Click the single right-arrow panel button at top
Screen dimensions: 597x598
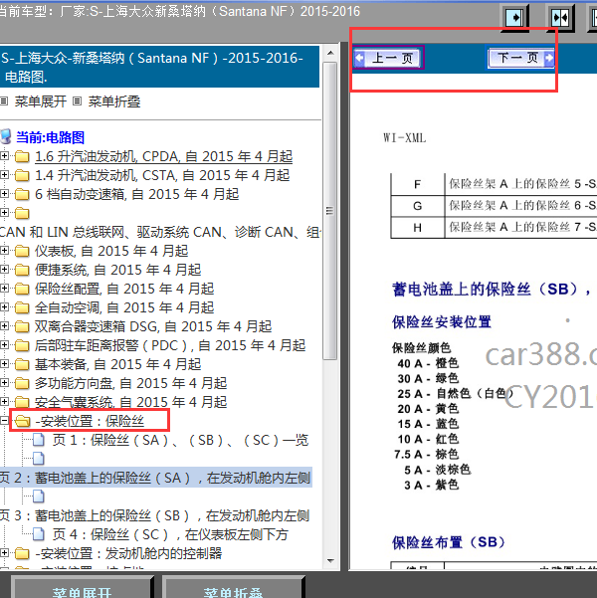tap(514, 18)
